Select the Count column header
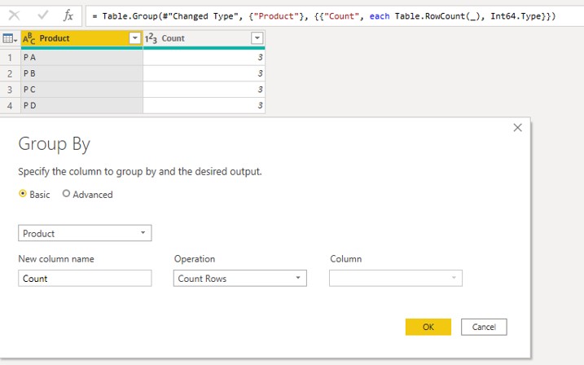This screenshot has width=584, height=365. pos(204,38)
